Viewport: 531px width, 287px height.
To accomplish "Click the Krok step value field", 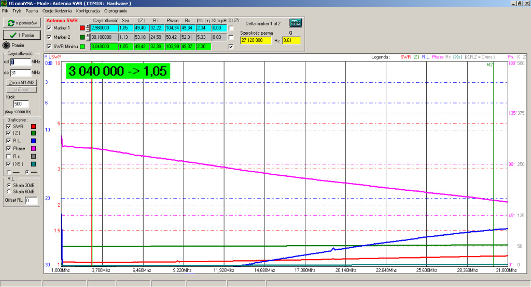I will tap(21, 104).
